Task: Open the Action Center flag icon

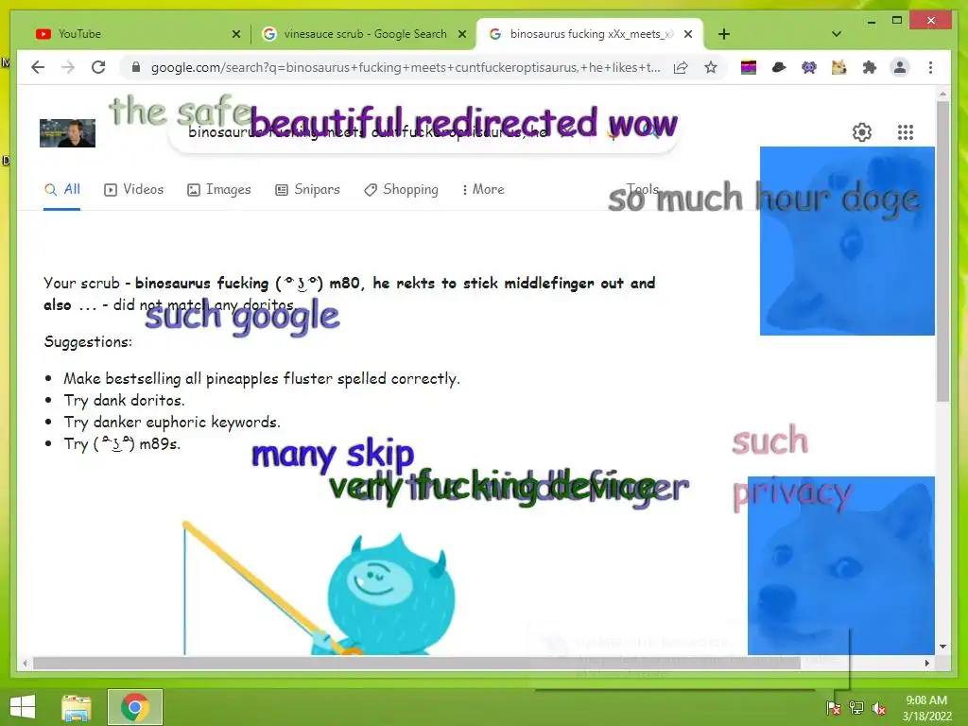Action: [834, 707]
